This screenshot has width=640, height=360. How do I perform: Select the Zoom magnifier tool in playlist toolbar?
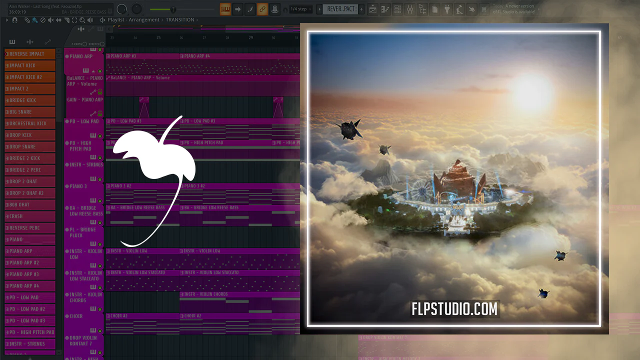[82, 20]
